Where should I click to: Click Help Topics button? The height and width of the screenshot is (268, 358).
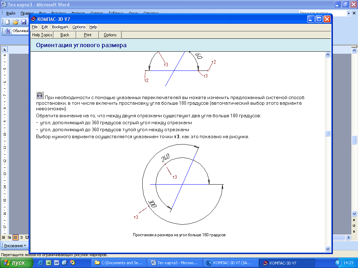[x=42, y=35]
